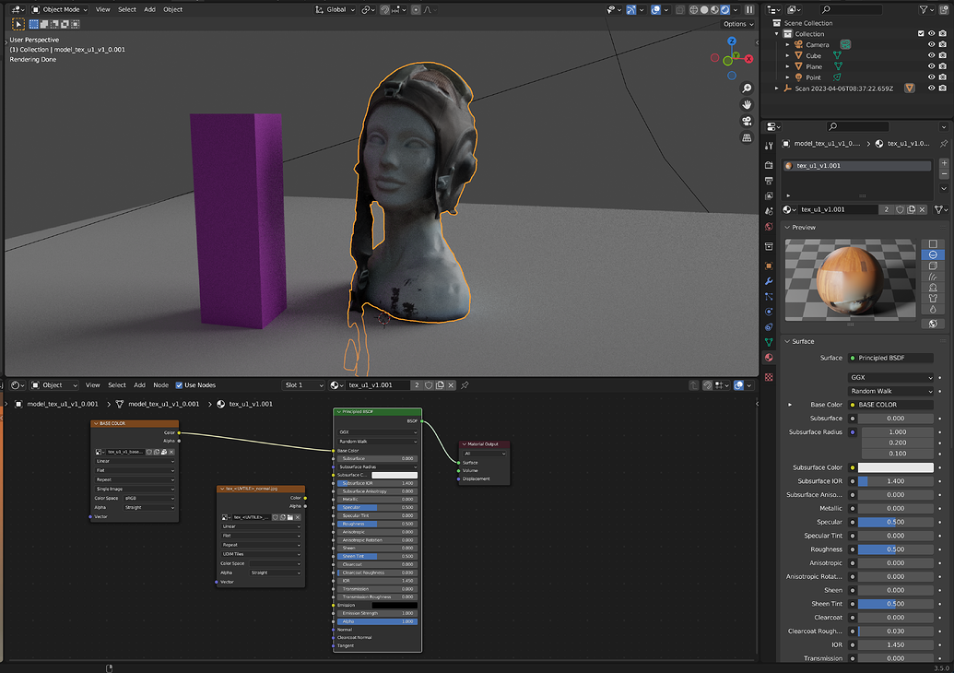Hide Plane in viewport eye icon
The height and width of the screenshot is (673, 954).
(931, 66)
